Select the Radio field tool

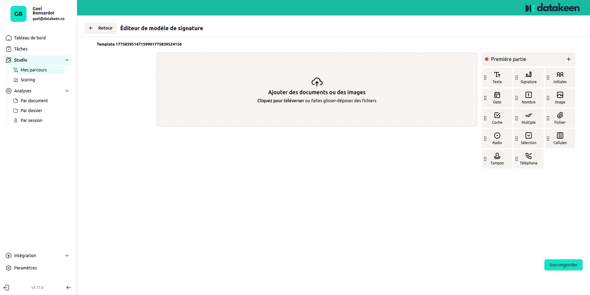[497, 138]
